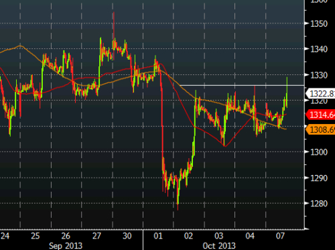Click the 27 date label on time axis
Image resolution: width=335 pixels, height=250 pixels.
[x=96, y=236]
